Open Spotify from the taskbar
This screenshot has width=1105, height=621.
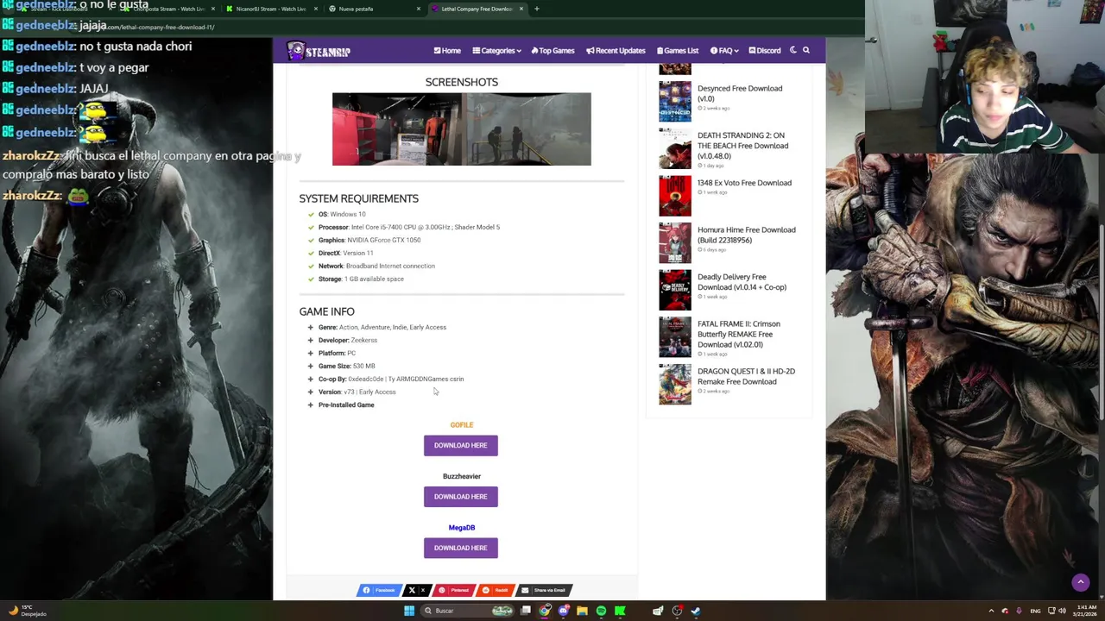pos(601,611)
